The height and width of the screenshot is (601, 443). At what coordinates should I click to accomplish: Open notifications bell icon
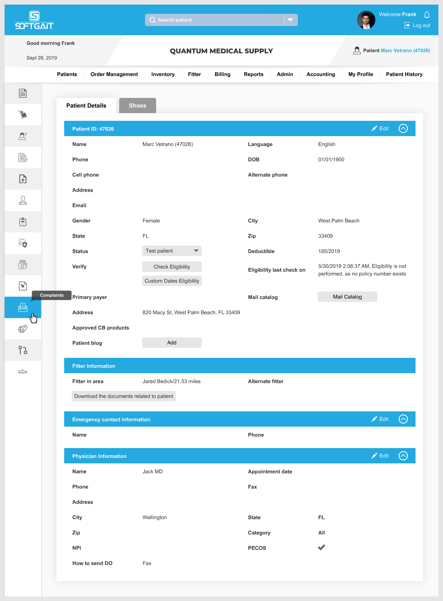pos(427,15)
